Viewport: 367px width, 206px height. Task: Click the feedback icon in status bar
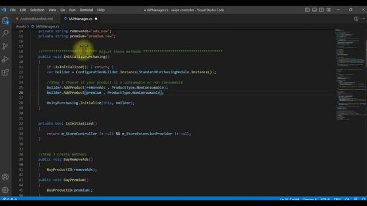[x=356, y=199]
